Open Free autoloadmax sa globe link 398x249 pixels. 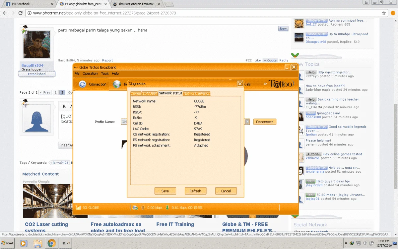118,227
